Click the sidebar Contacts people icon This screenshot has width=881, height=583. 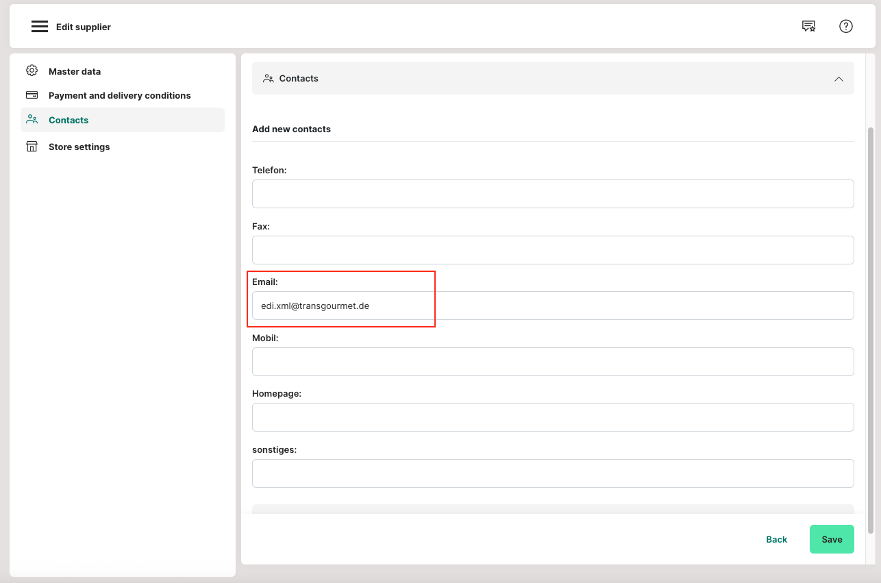[x=32, y=119]
